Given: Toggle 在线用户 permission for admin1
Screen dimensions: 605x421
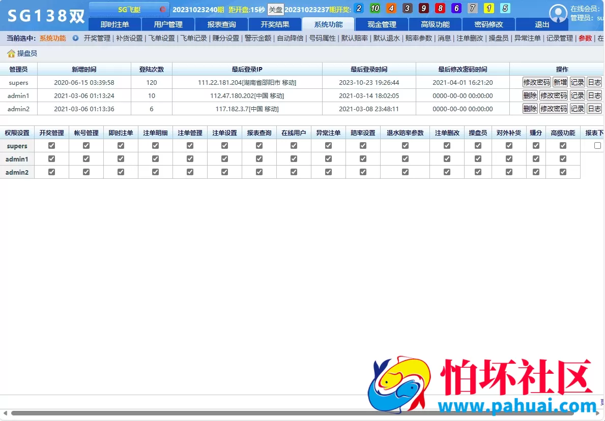Looking at the screenshot, I should [x=294, y=158].
